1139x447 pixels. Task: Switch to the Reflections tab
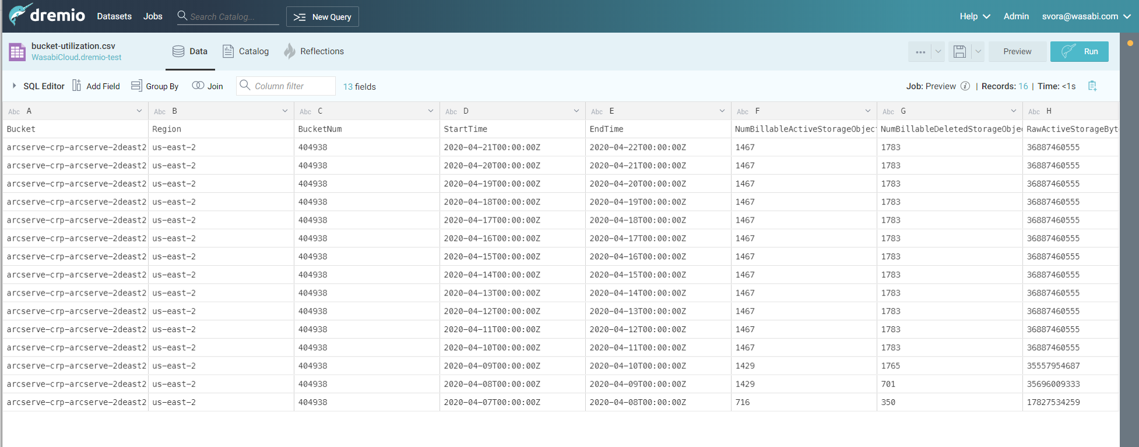pos(314,51)
